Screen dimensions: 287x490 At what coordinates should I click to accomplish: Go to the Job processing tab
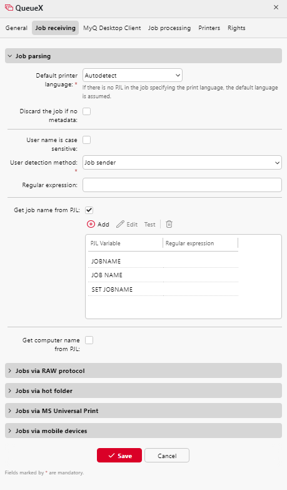169,28
